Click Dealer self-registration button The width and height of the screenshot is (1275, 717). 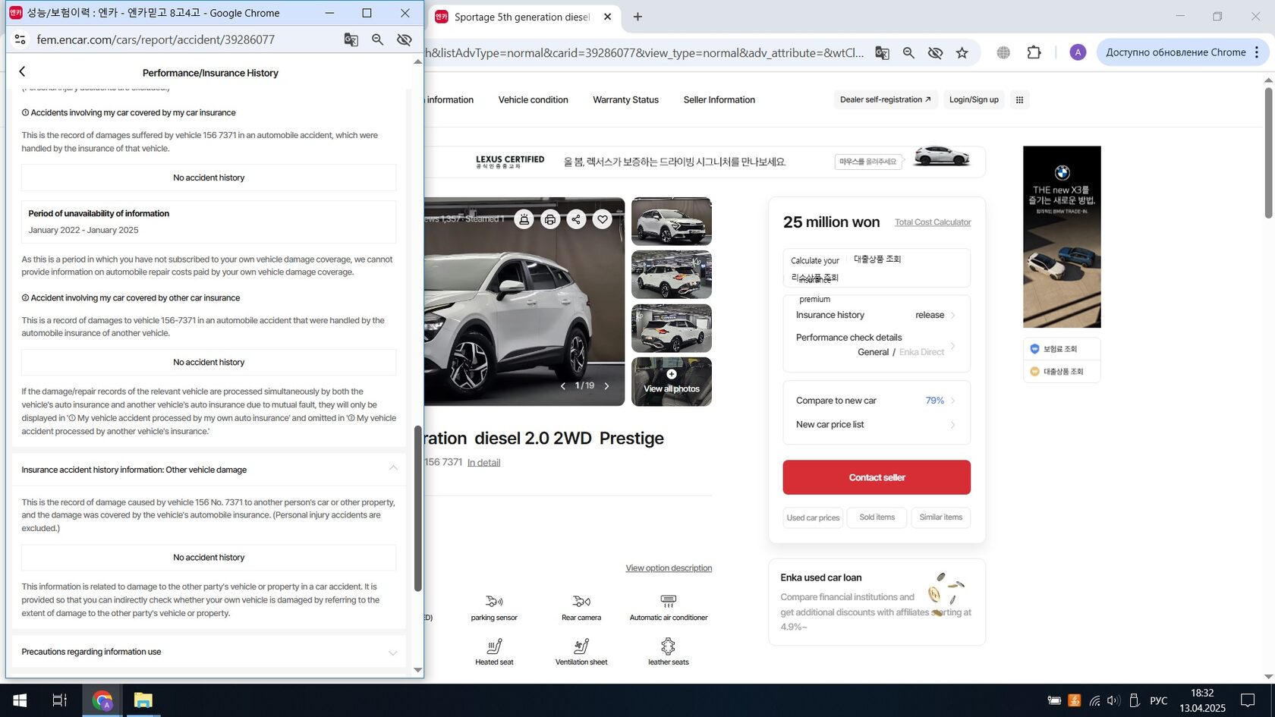click(x=885, y=99)
